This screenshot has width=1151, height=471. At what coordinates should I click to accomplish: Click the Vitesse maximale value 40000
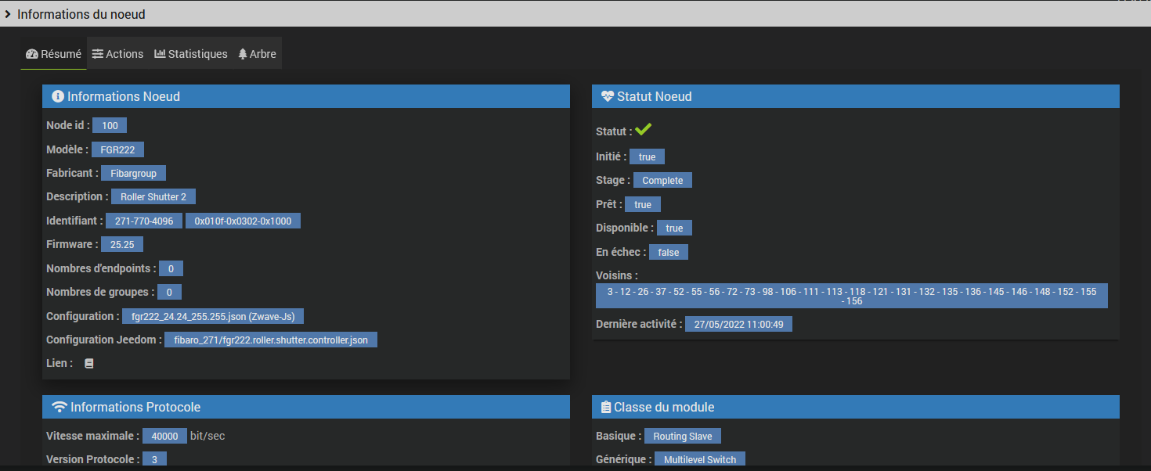(164, 437)
